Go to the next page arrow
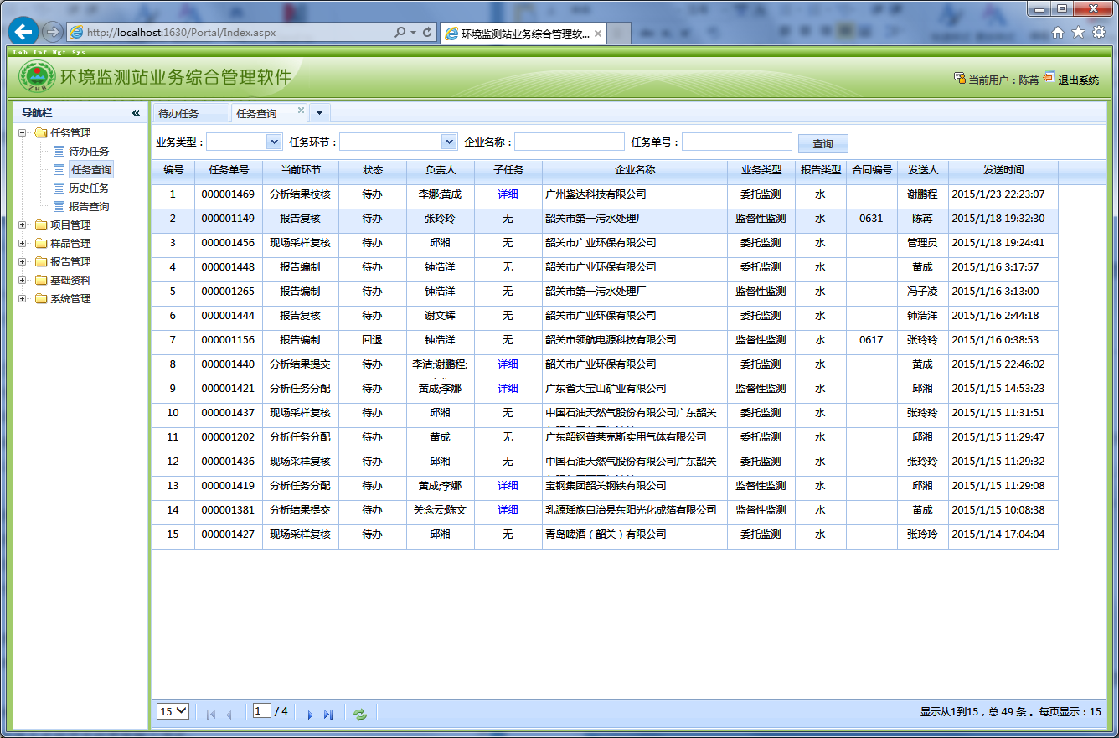Image resolution: width=1119 pixels, height=738 pixels. [x=310, y=714]
